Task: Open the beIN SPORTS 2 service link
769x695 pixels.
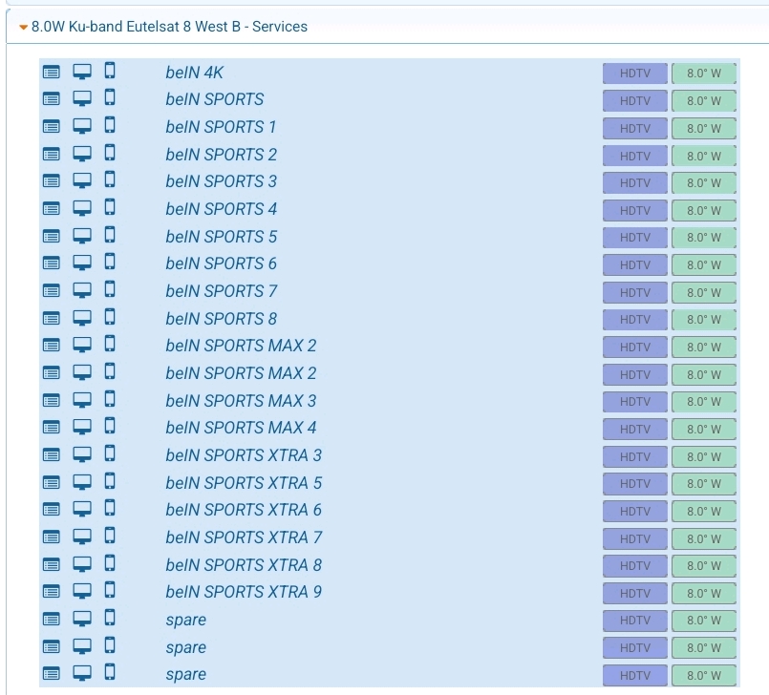Action: tap(222, 155)
